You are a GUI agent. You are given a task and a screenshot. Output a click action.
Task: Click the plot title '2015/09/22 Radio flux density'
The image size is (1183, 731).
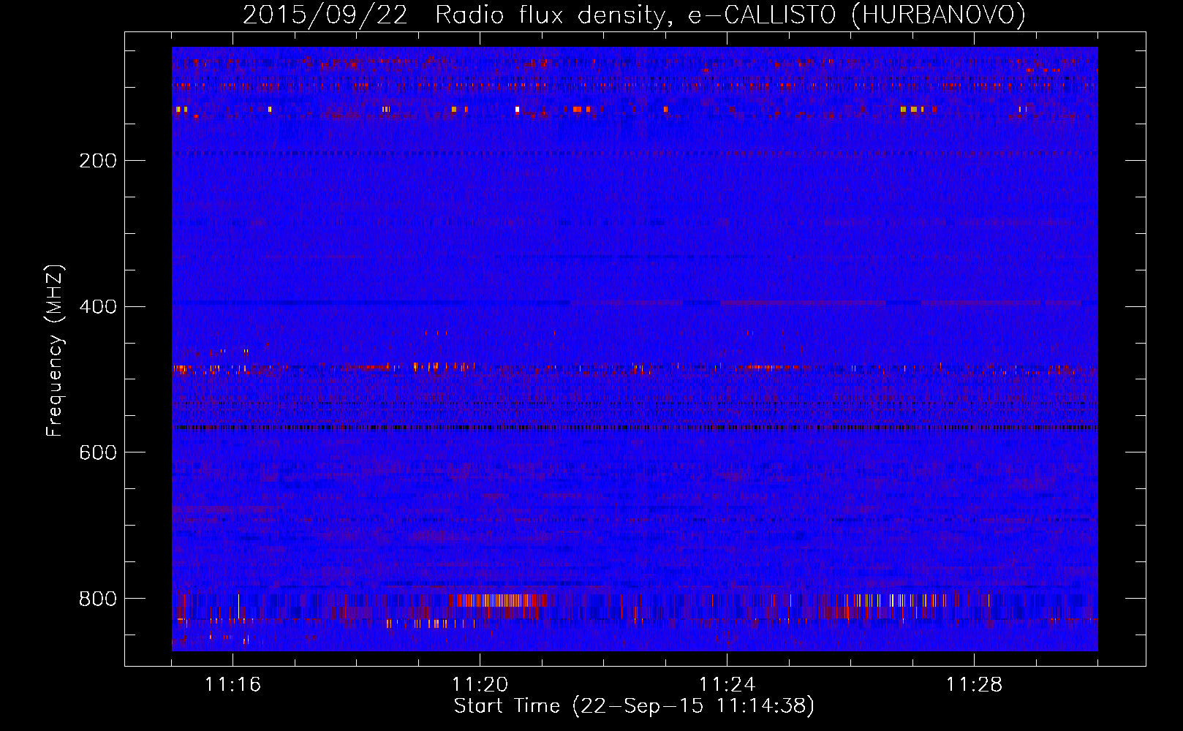click(453, 15)
